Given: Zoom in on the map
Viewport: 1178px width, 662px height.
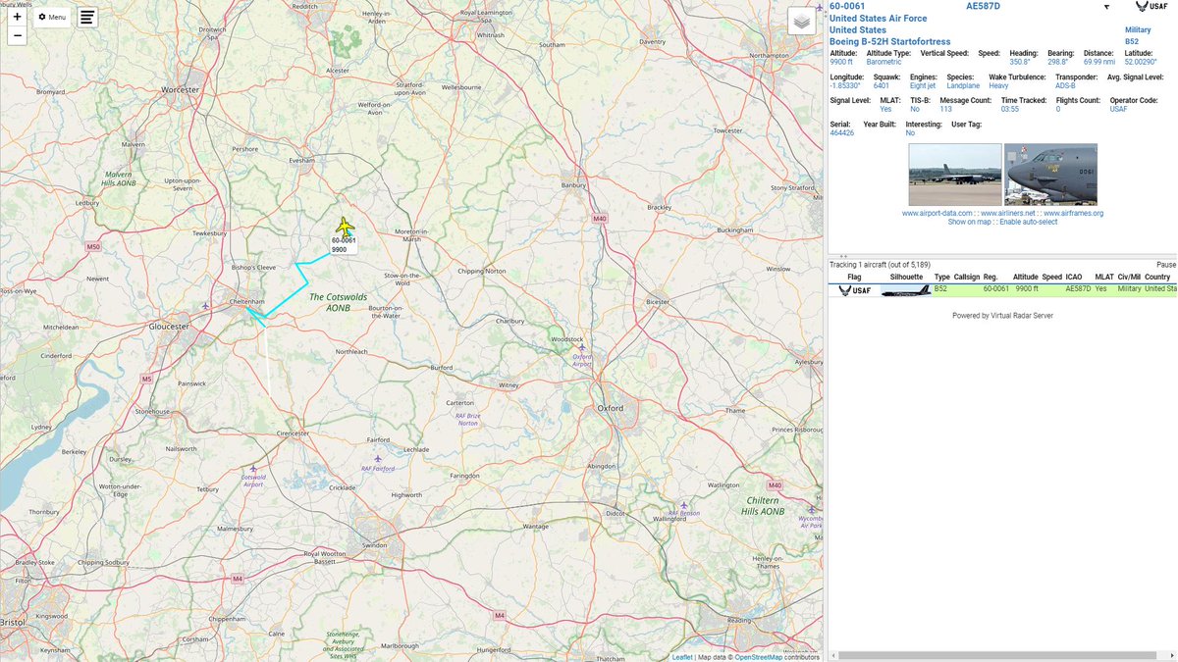Looking at the screenshot, I should [17, 17].
